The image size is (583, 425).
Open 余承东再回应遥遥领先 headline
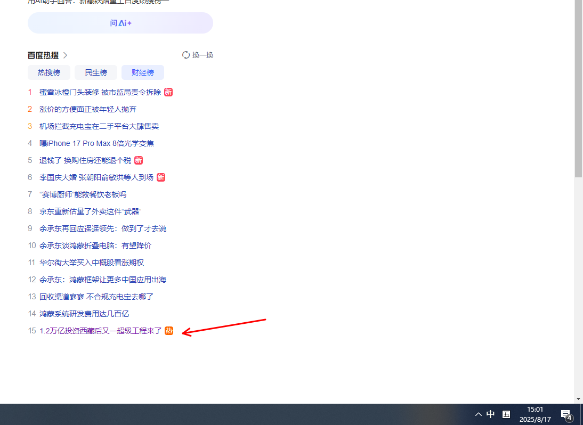[x=103, y=229]
